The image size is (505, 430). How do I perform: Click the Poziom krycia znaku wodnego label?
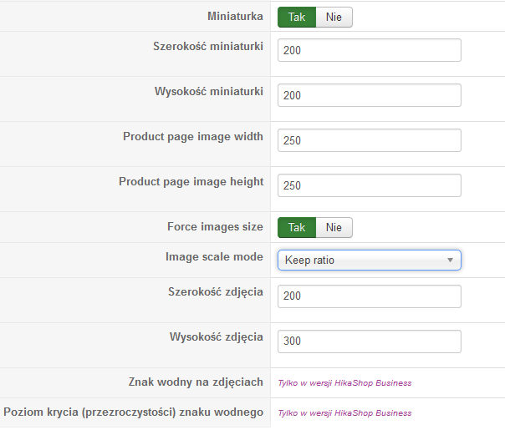134,412
